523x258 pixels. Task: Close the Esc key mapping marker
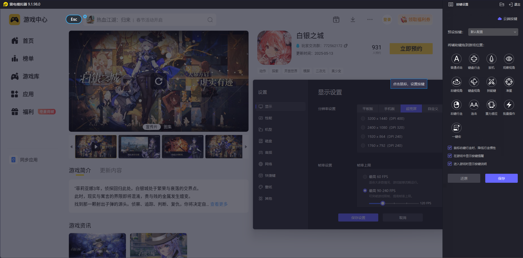[85, 16]
